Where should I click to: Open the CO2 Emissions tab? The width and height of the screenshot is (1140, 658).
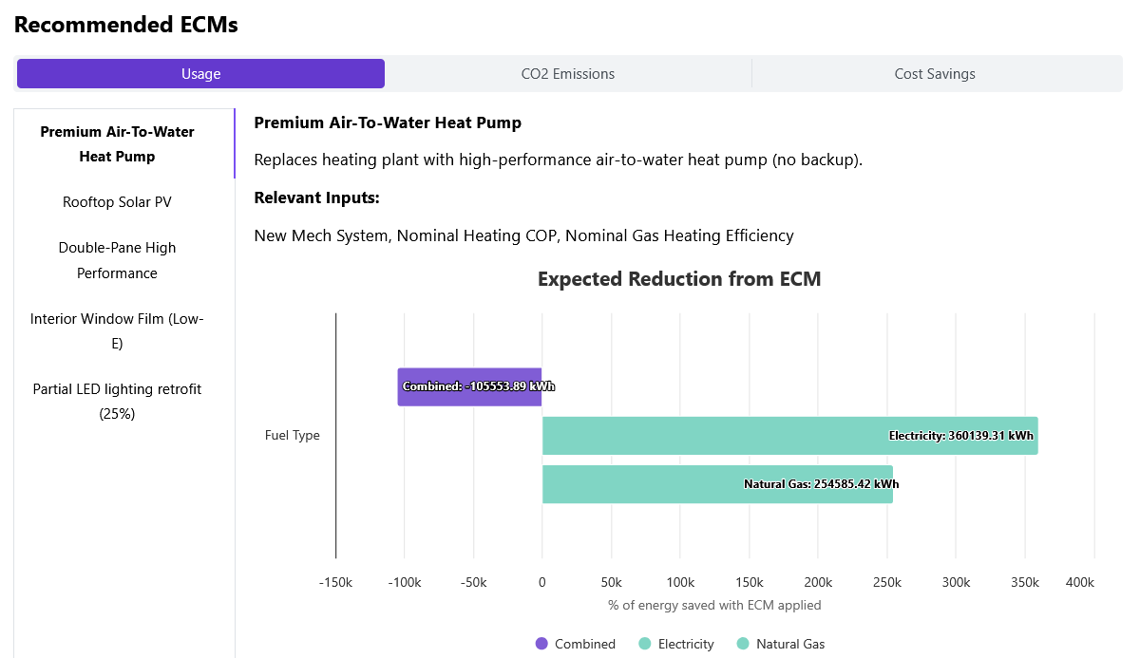click(567, 74)
